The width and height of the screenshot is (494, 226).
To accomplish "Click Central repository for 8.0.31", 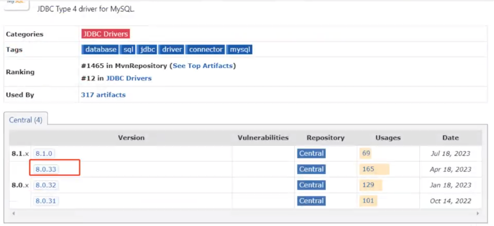I will tap(311, 201).
